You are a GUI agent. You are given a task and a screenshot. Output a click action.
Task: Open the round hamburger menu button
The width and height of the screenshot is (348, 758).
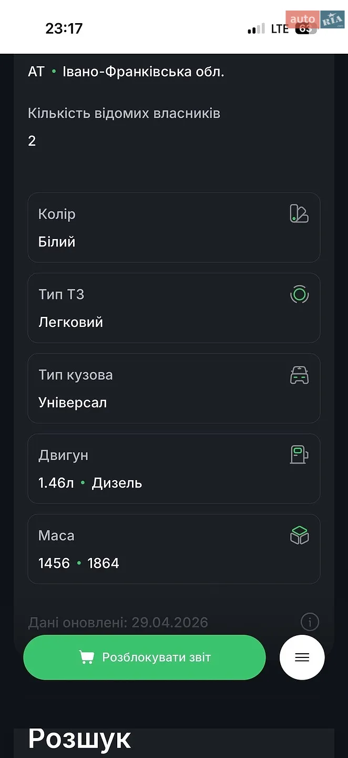tap(302, 657)
